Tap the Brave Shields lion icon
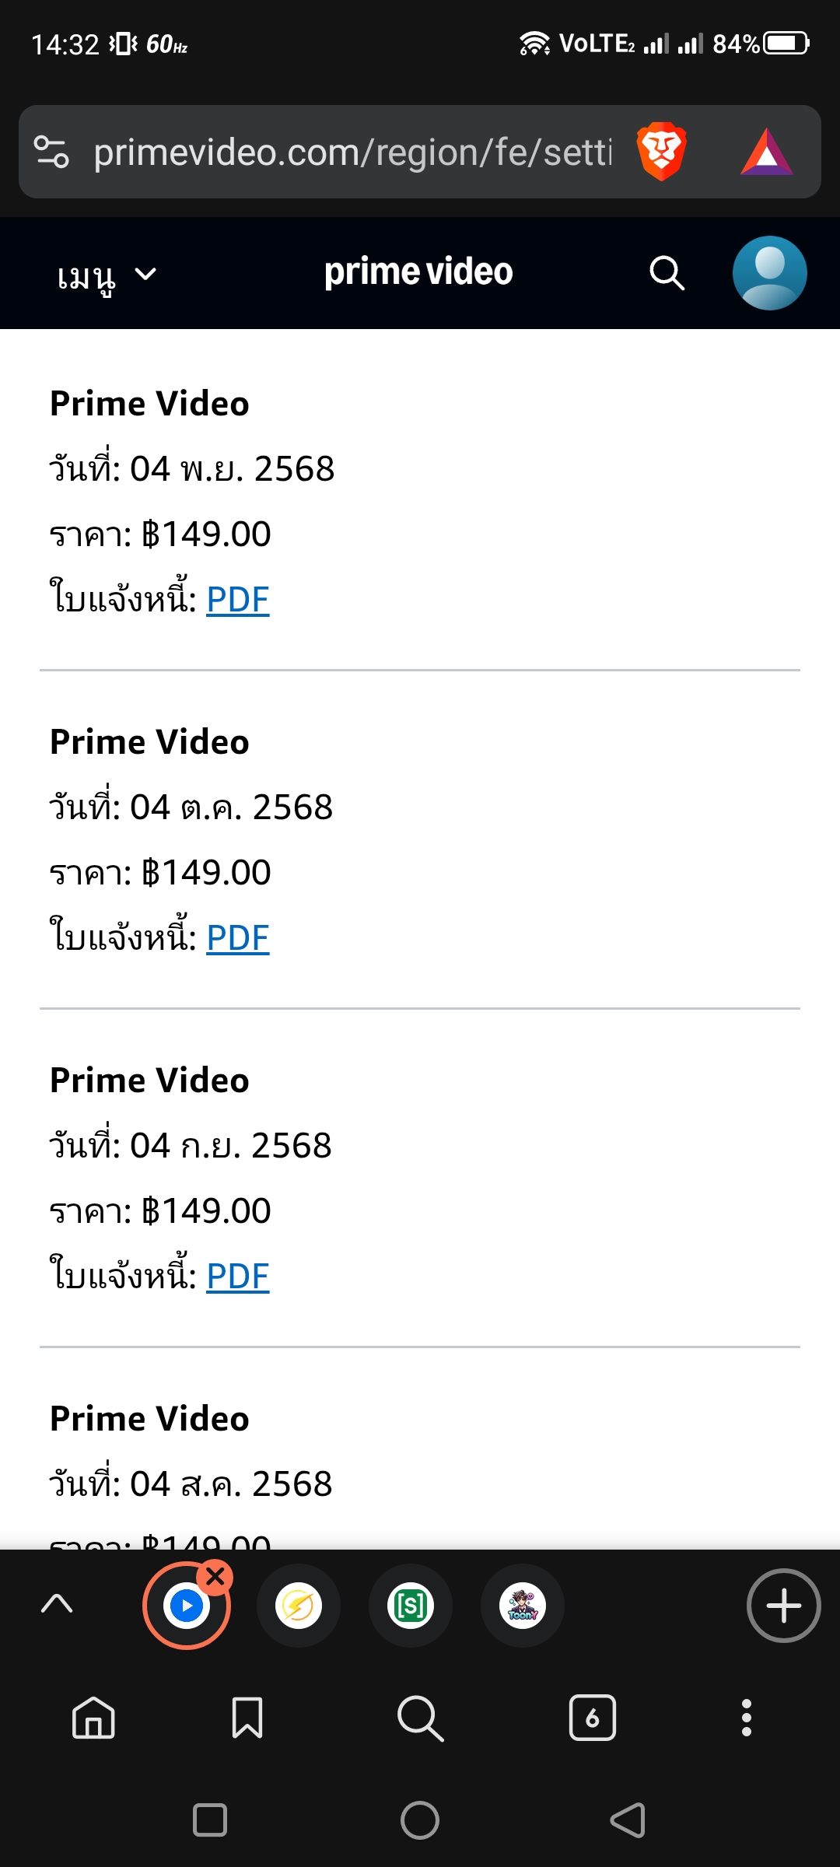The width and height of the screenshot is (840, 1867). 661,152
